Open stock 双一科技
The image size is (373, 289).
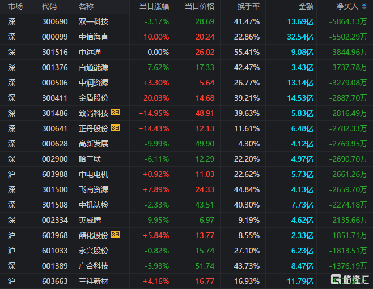click(x=94, y=22)
